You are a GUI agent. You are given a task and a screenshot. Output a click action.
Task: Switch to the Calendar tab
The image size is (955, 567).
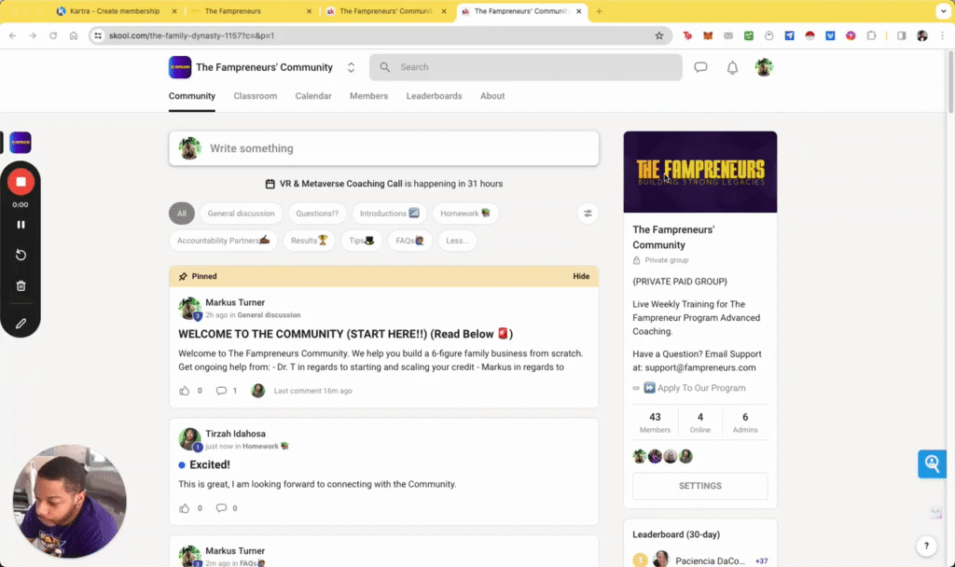(x=313, y=96)
